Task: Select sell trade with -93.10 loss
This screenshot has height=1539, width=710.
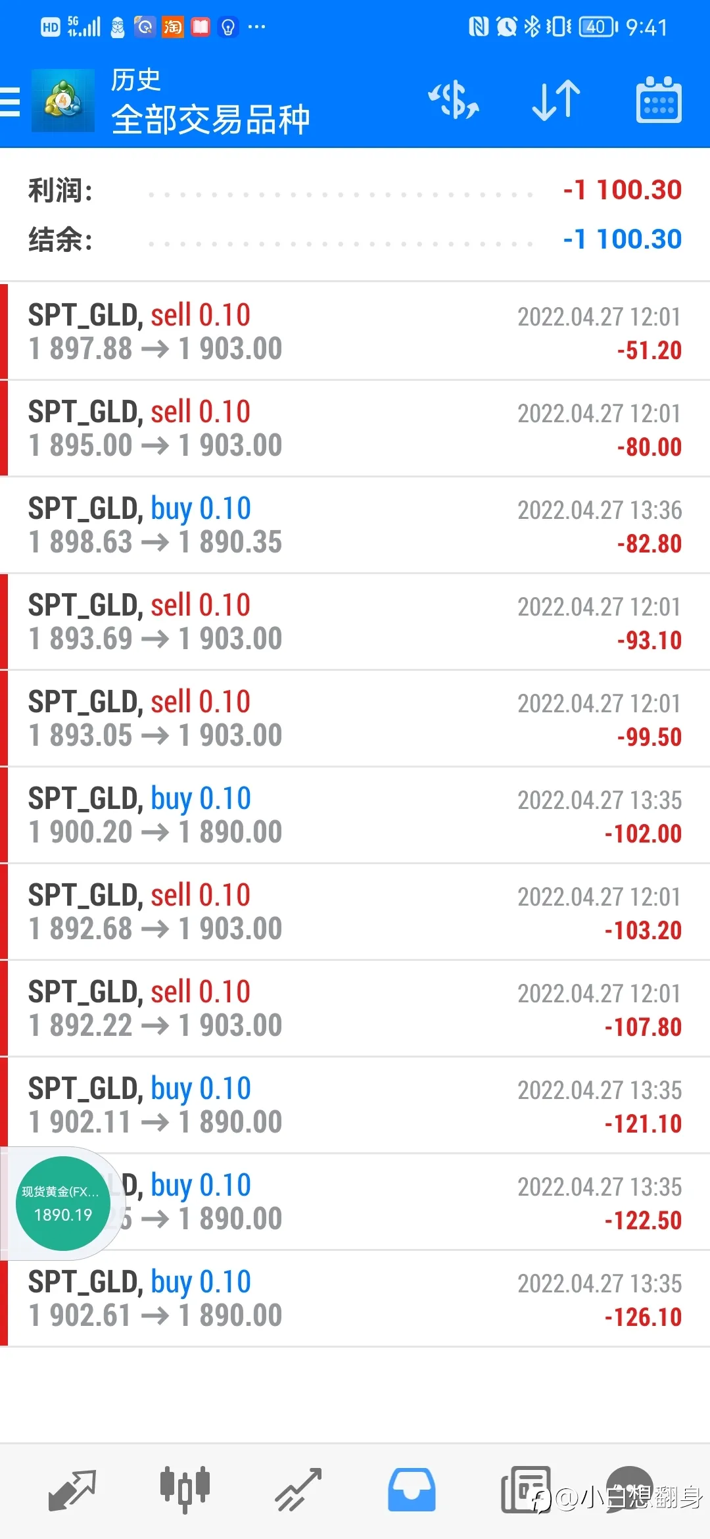Action: (355, 622)
